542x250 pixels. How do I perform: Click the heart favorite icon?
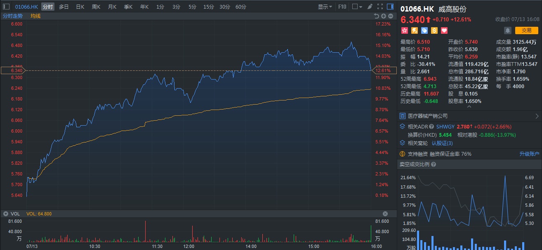[444, 30]
